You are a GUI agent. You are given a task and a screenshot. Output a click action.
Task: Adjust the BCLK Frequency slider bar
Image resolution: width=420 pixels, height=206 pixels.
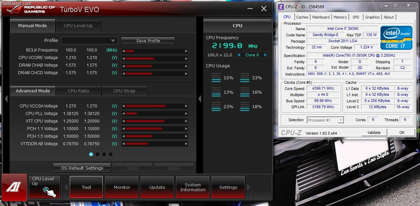pos(155,51)
